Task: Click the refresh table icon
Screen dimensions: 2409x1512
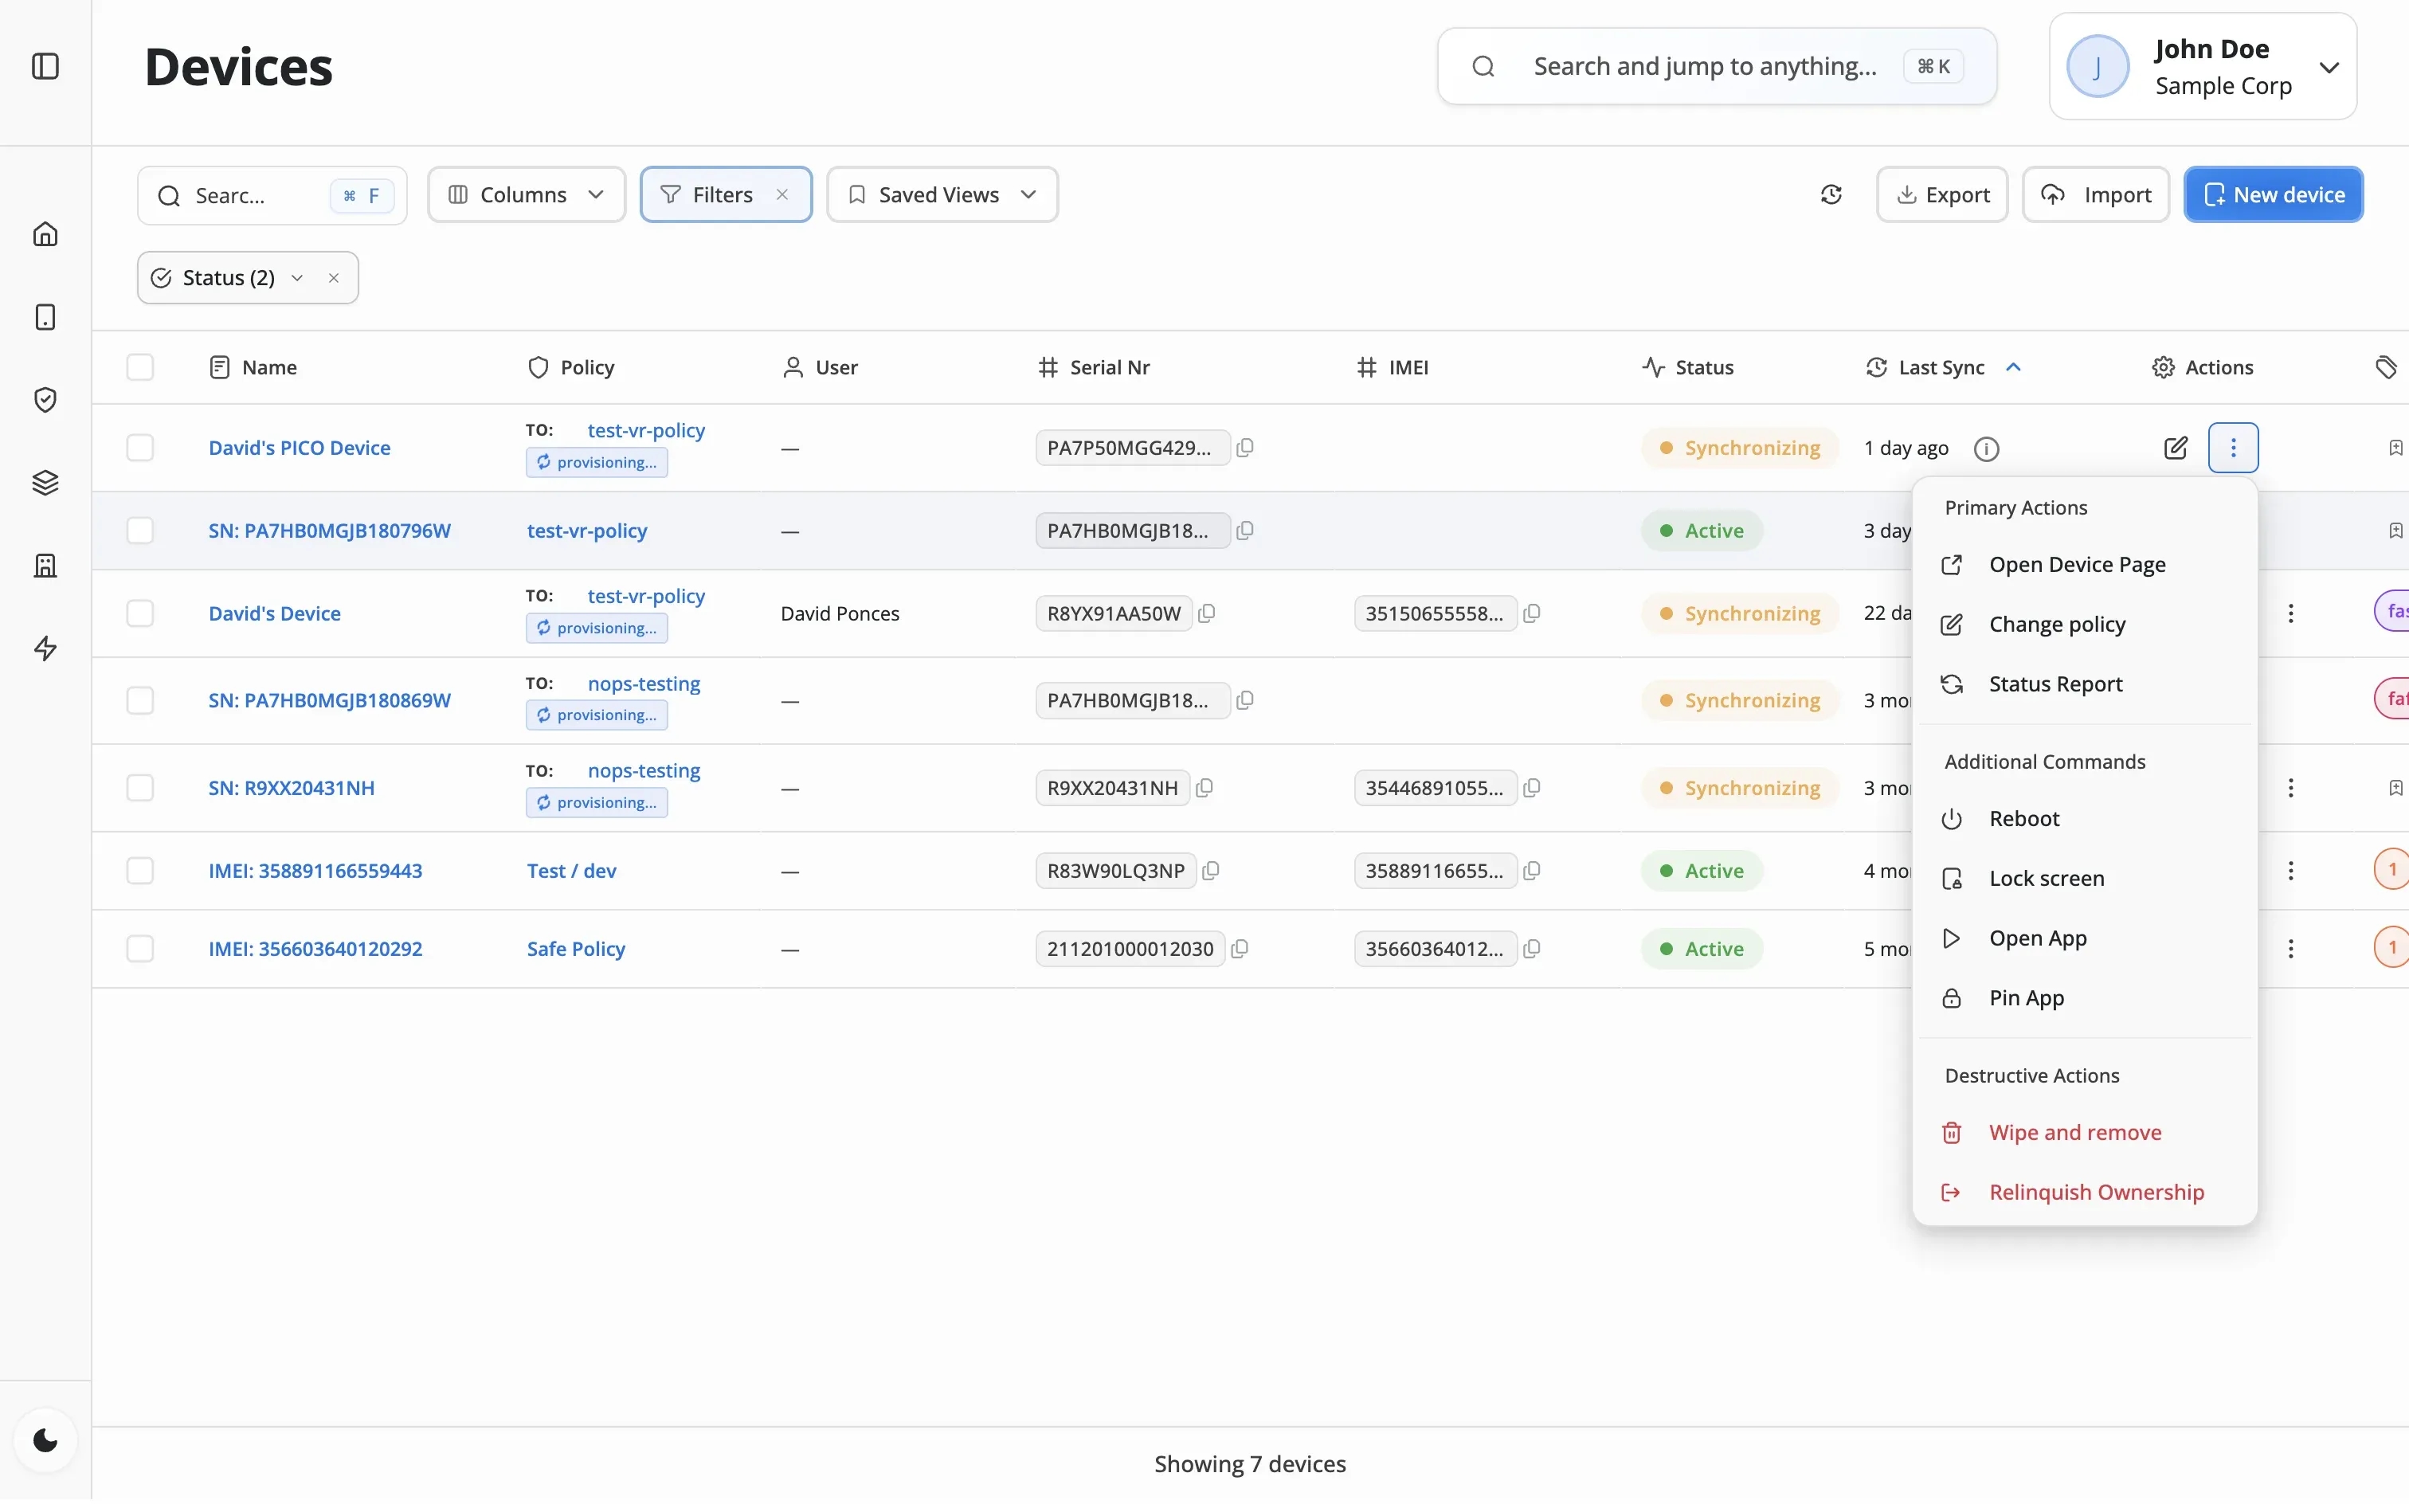Action: pos(1831,195)
